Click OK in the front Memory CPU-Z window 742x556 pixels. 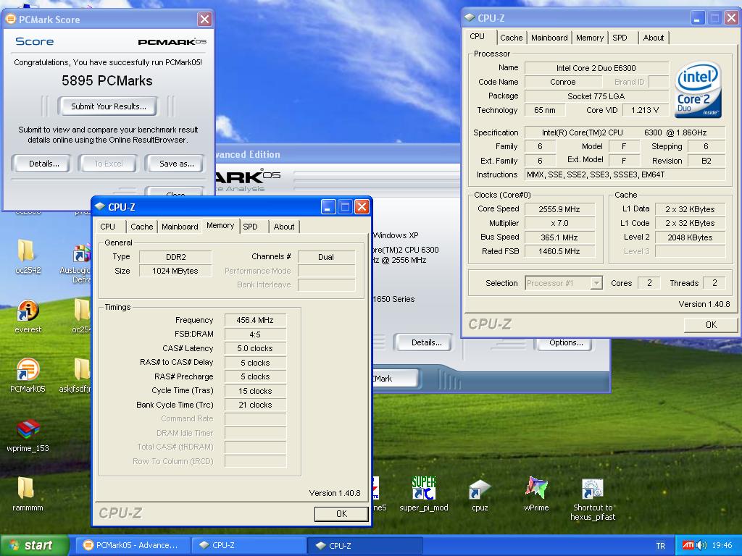tap(341, 514)
